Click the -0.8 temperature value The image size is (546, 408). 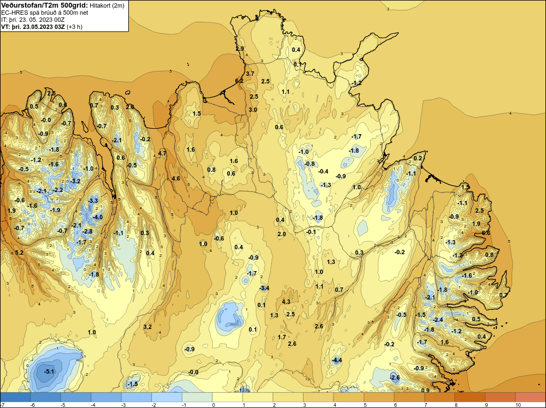click(x=310, y=164)
